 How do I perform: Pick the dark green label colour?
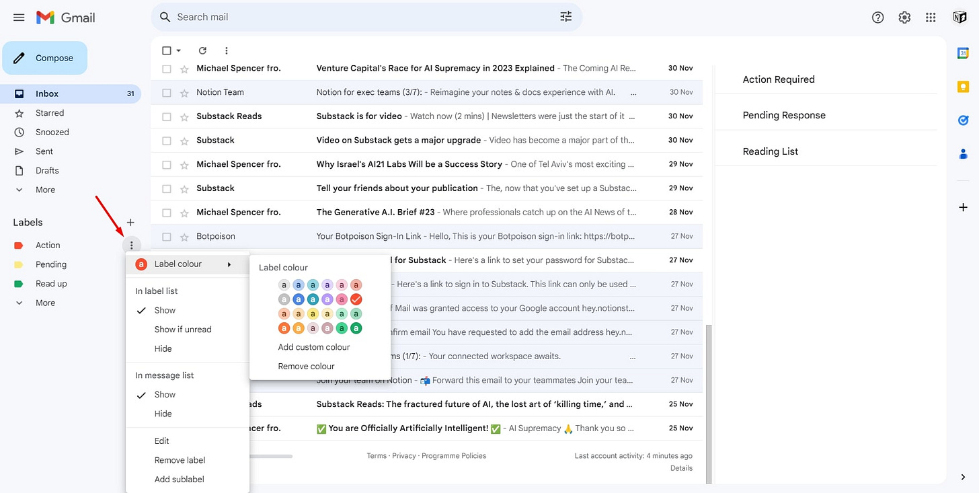[x=356, y=328]
